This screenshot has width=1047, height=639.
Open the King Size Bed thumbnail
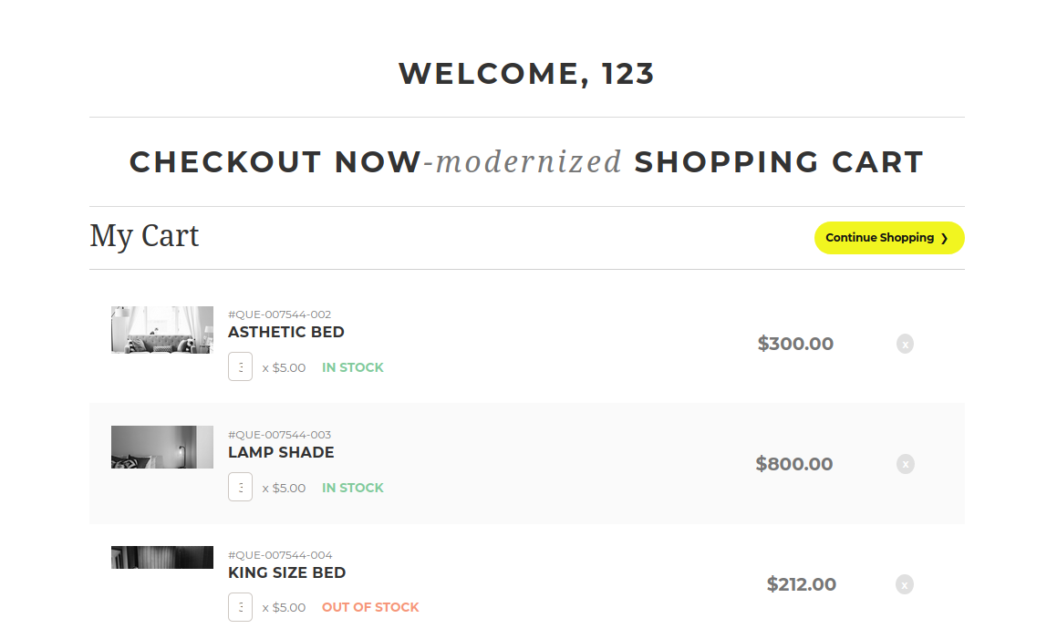162,558
